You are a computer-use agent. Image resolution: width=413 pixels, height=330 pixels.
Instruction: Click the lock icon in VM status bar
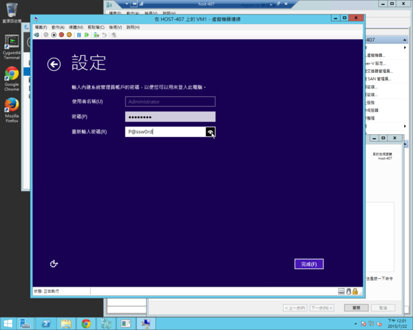(x=355, y=291)
